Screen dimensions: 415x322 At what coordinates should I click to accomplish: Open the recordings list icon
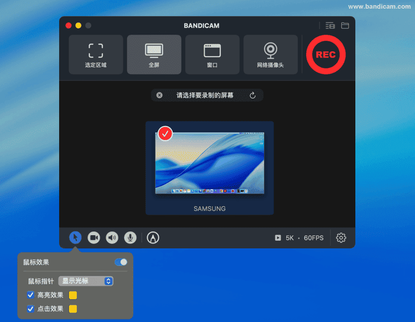[330, 25]
